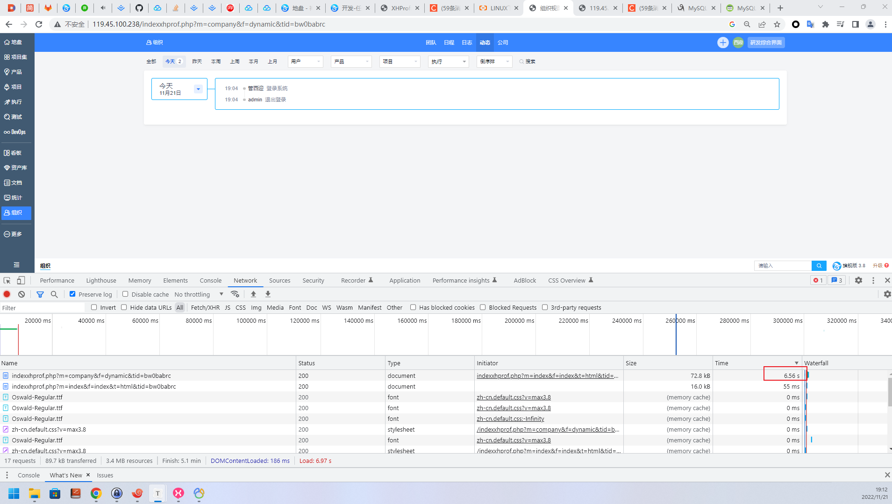
Task: Click the zh-cn.default.css?v=max3.8 initiator link
Action: 514,397
